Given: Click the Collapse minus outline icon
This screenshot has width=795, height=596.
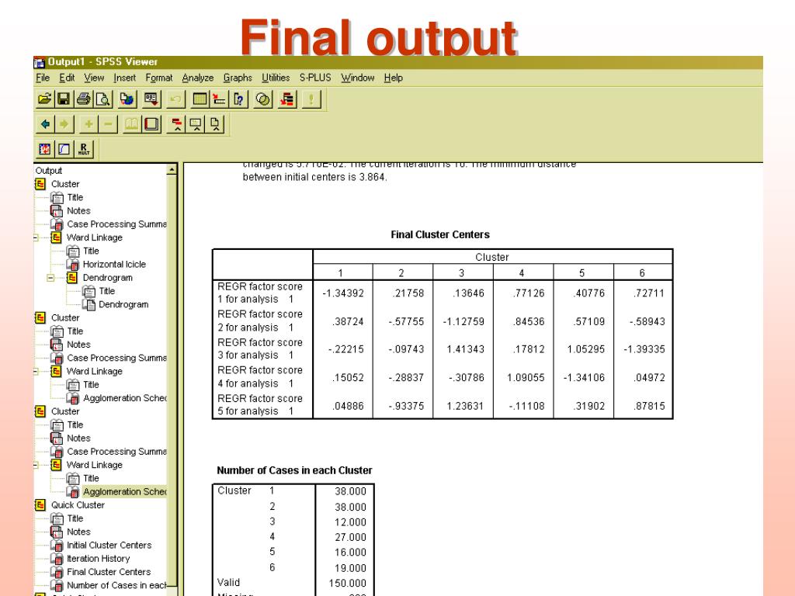Looking at the screenshot, I should pyautogui.click(x=108, y=124).
